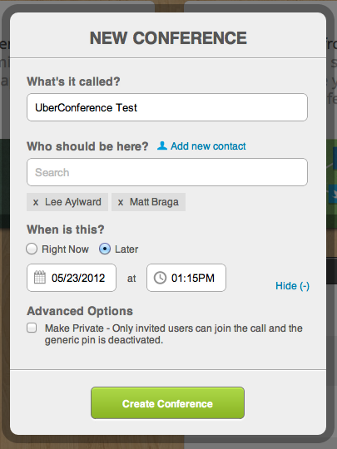Click the Add new contact link
The image size is (337, 449).
click(208, 146)
